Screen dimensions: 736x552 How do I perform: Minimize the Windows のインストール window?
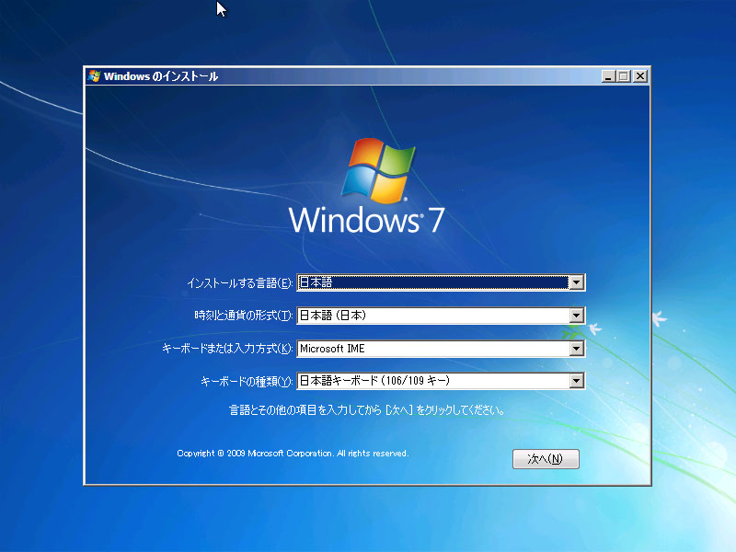607,76
